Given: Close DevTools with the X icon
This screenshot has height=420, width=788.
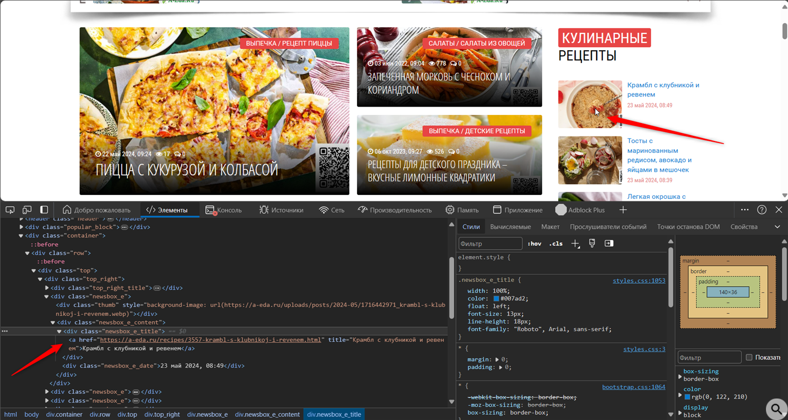Looking at the screenshot, I should click(779, 210).
